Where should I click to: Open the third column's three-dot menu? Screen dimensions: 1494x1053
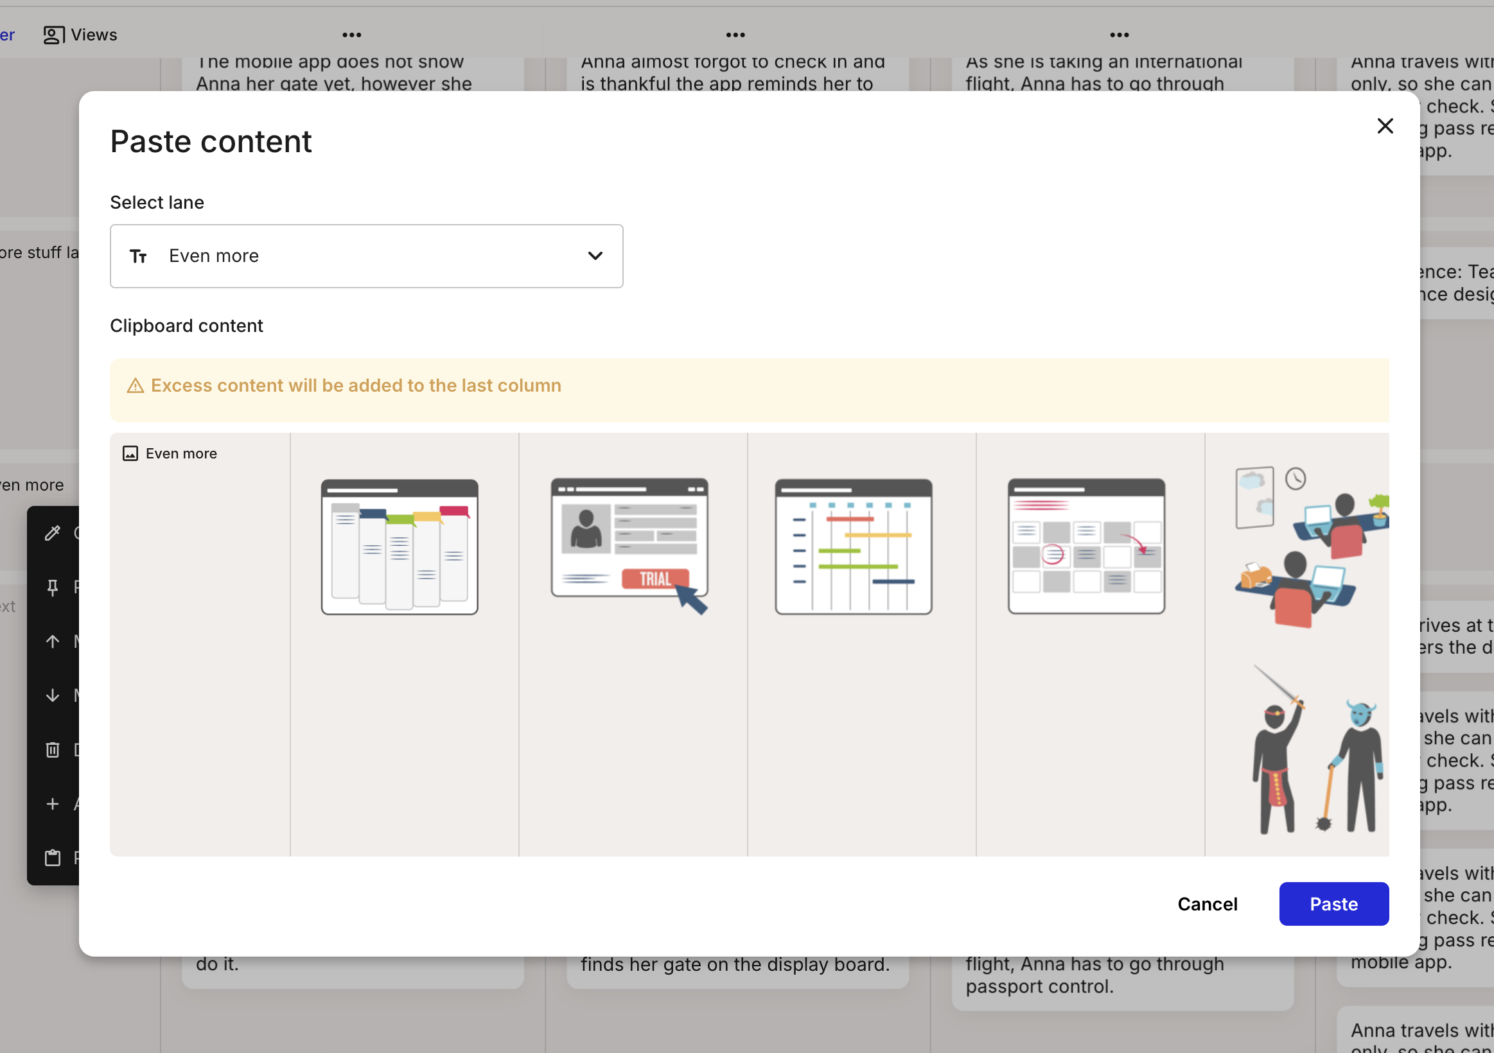1119,35
